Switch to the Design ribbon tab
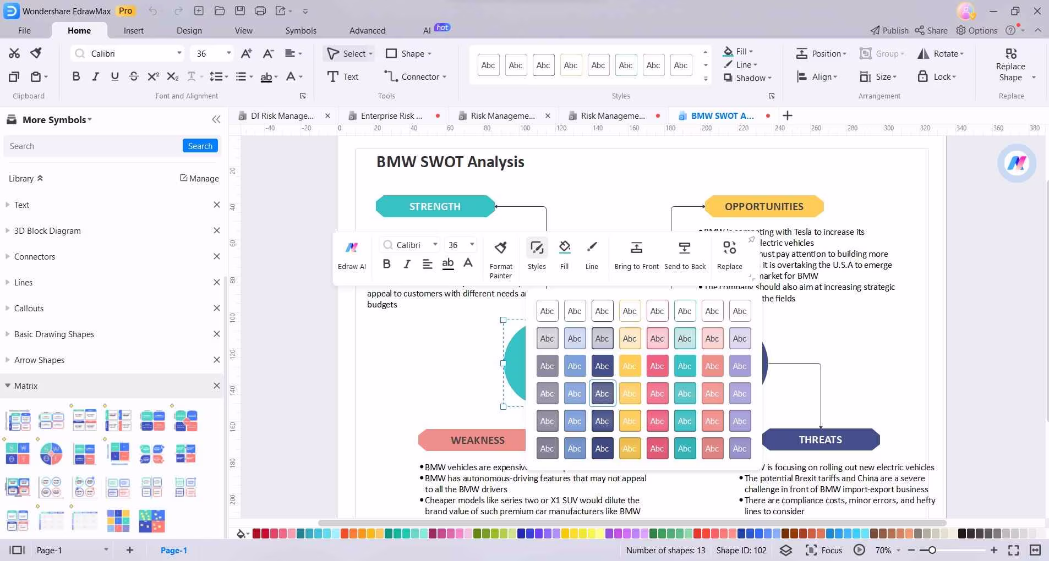Screen dimensions: 1049x561 pyautogui.click(x=189, y=30)
